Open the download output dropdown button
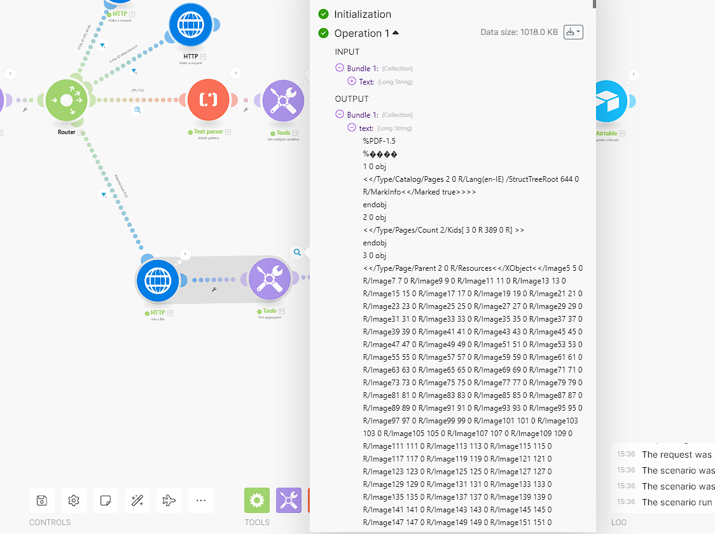 [x=573, y=32]
